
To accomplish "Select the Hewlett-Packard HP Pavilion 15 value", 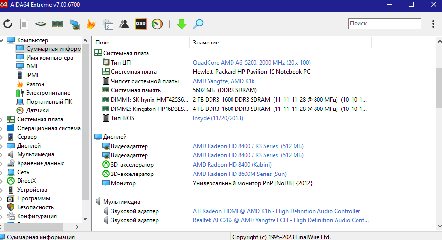I will 252,72.
